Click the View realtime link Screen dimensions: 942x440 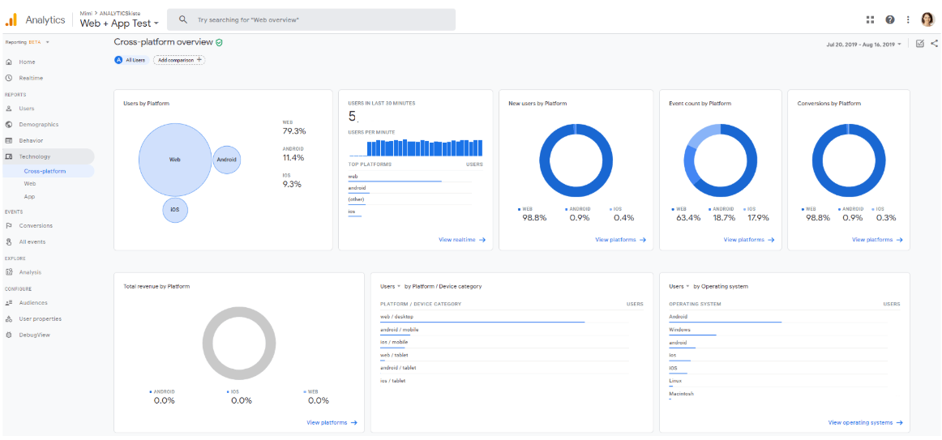click(x=461, y=240)
